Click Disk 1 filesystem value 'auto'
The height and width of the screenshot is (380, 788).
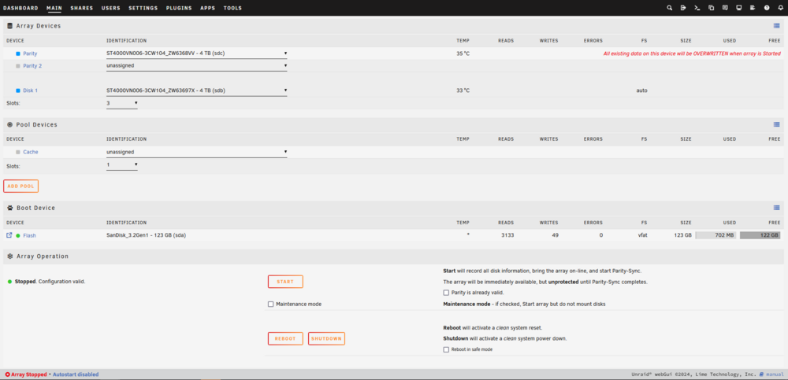[641, 90]
